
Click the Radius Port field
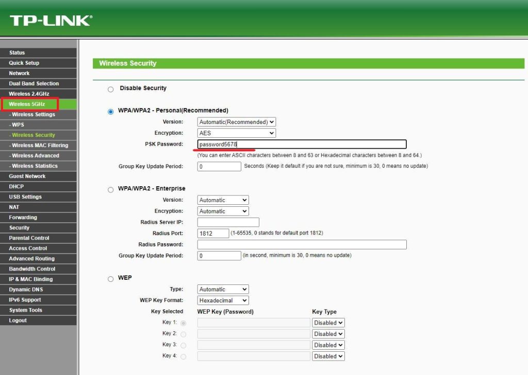click(x=213, y=233)
